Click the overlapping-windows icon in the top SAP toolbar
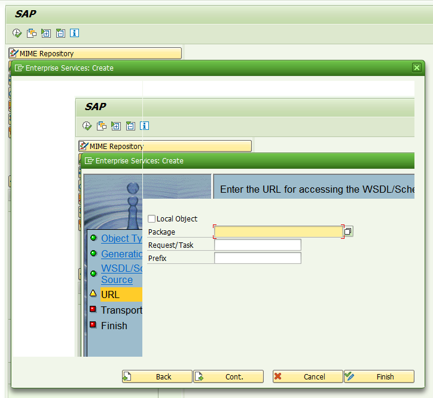Screen dimensions: 433x398 coord(32,33)
